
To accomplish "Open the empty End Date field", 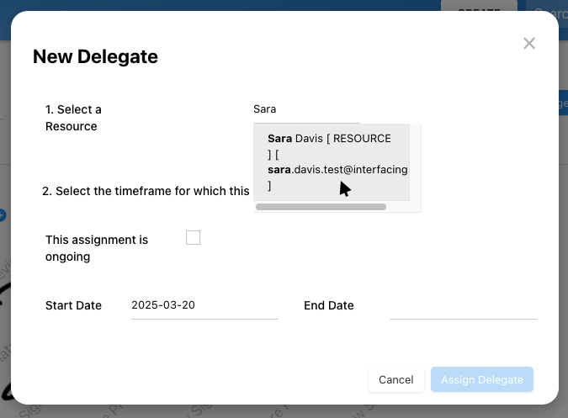I will [x=463, y=305].
